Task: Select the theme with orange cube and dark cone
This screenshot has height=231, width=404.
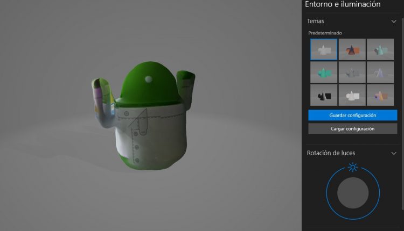Action: tap(352, 49)
